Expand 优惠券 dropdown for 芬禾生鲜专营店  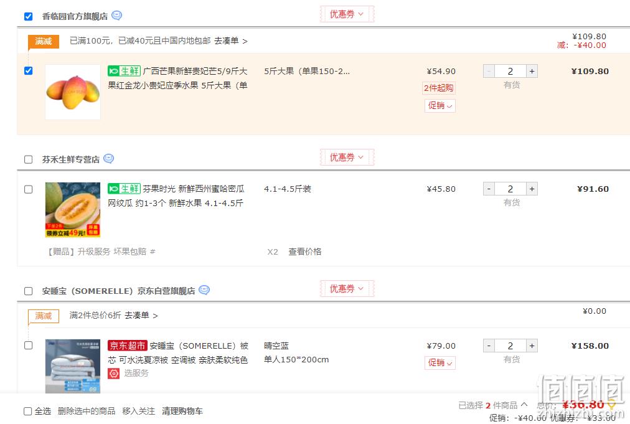point(347,157)
